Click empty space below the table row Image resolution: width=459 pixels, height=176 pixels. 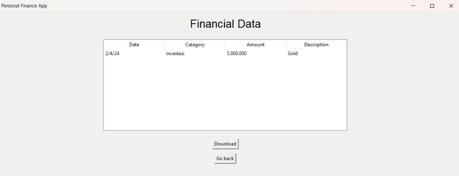click(x=225, y=94)
